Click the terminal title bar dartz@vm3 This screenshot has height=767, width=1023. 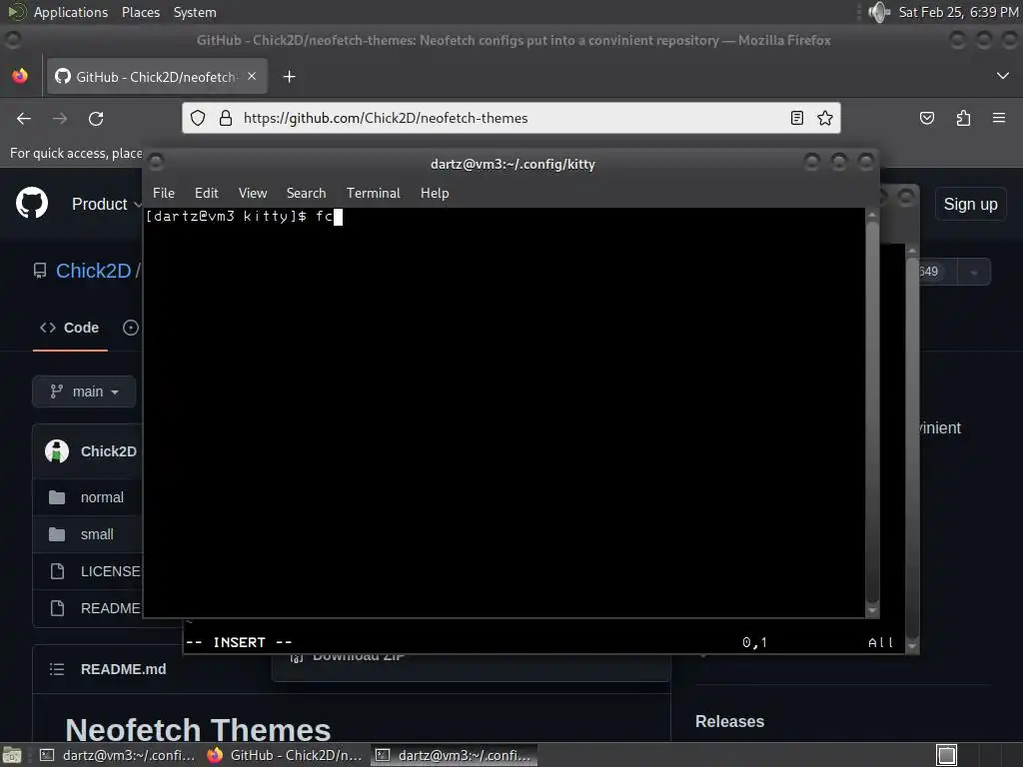tap(512, 164)
